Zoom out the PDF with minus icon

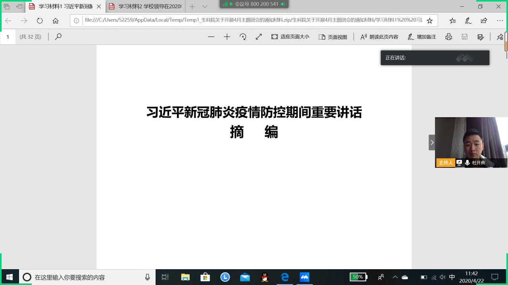click(211, 37)
